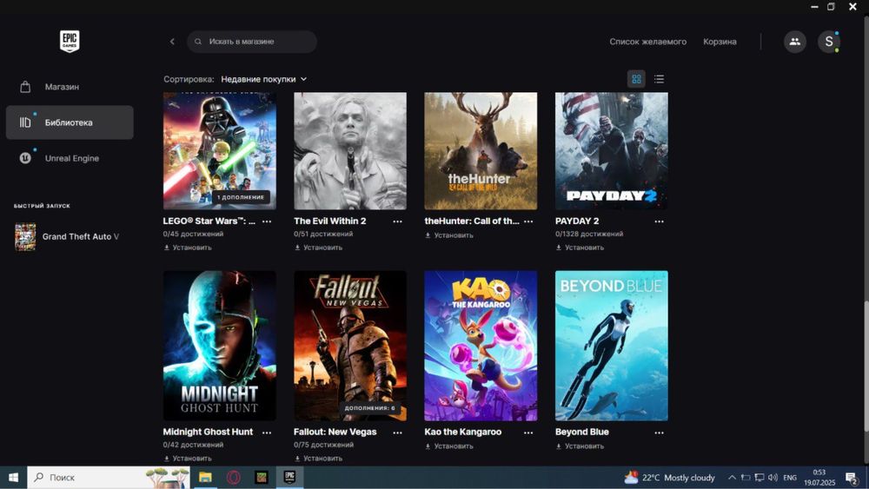Click the library vertical scrollbar
869x489 pixels.
pyautogui.click(x=866, y=367)
